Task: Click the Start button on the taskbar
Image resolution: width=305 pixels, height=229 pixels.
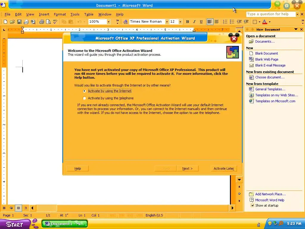Action: (15, 224)
